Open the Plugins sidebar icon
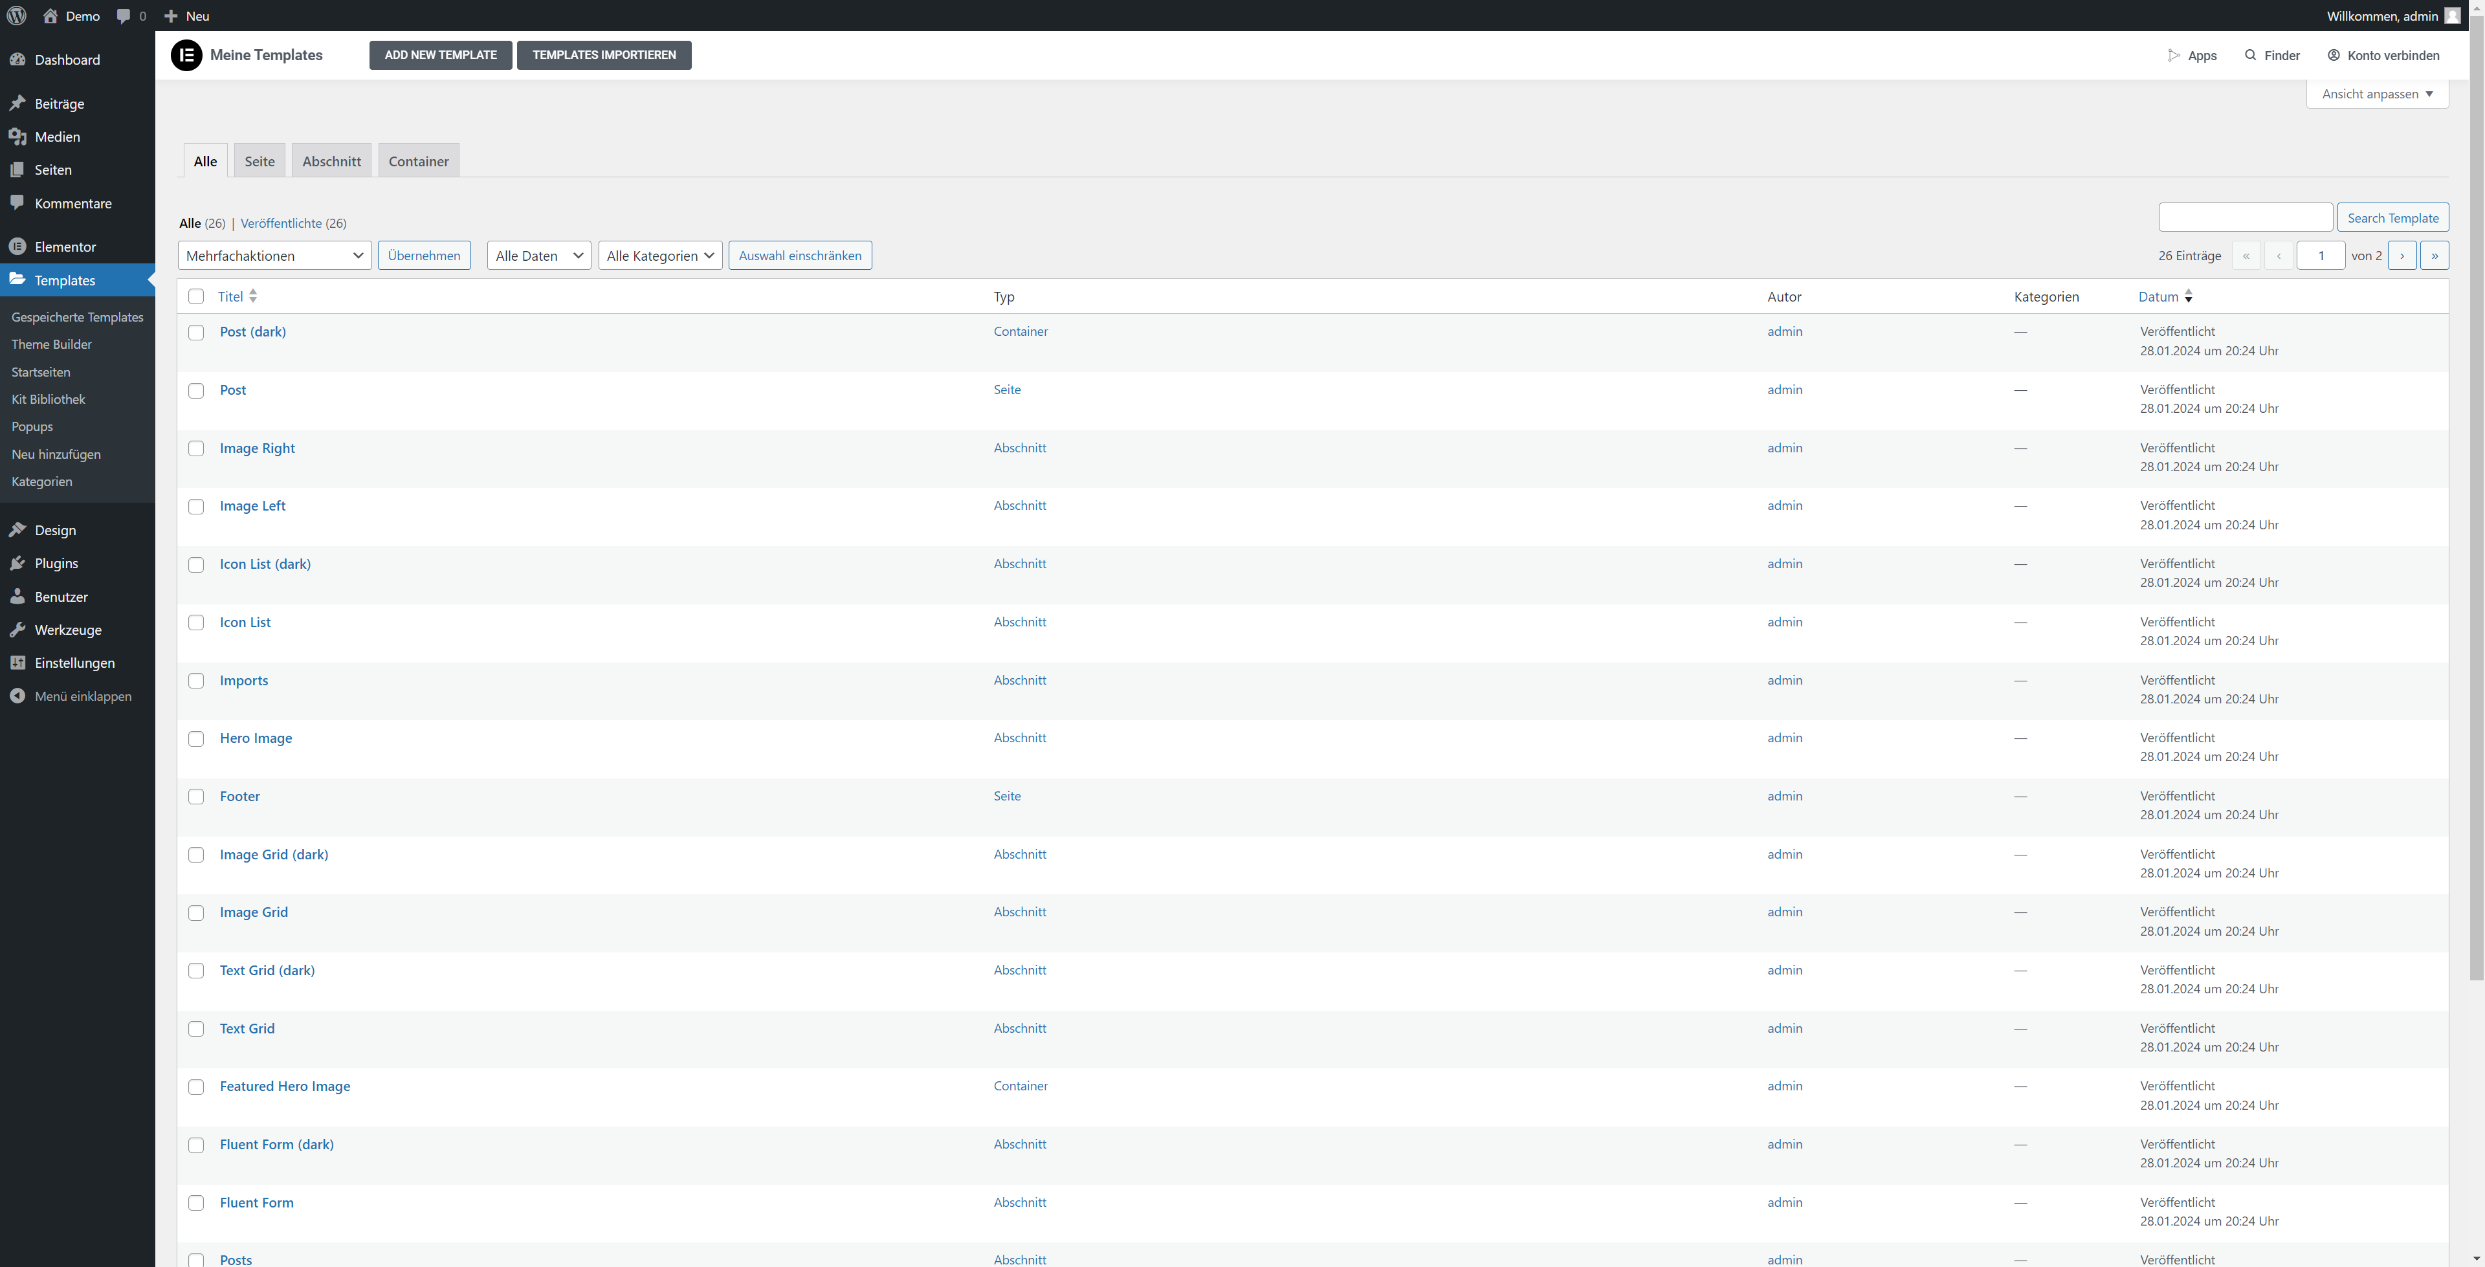The image size is (2485, 1267). tap(17, 562)
